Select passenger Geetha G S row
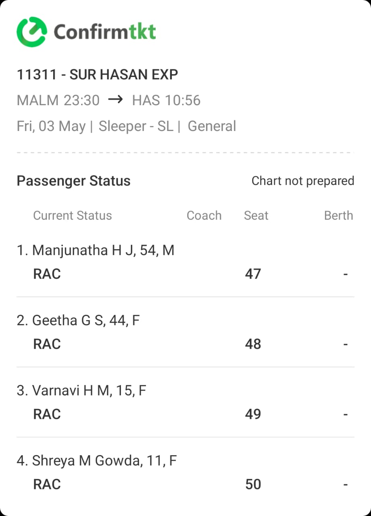Screen dimensions: 371x516 tap(185, 332)
